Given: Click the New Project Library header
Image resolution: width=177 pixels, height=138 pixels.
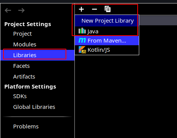Looking at the screenshot, I should coord(108,21).
